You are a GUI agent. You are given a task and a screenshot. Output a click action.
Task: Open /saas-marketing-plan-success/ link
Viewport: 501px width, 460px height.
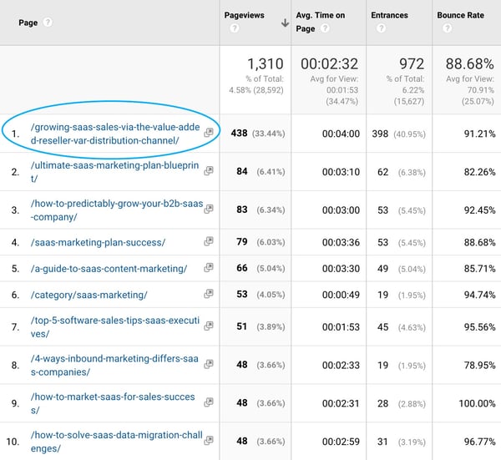(98, 242)
